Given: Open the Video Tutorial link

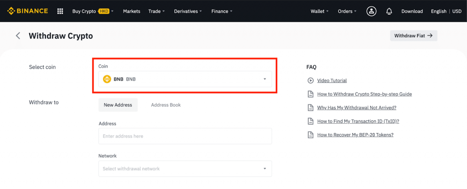Looking at the screenshot, I should point(332,81).
